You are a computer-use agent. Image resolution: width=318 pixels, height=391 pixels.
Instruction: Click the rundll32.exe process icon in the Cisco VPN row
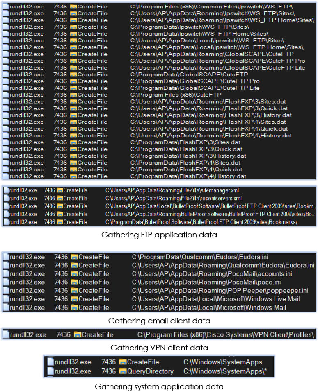coord(6,334)
